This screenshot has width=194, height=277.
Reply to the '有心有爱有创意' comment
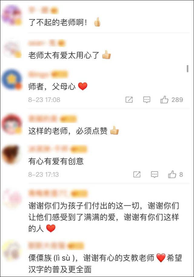coord(155,175)
